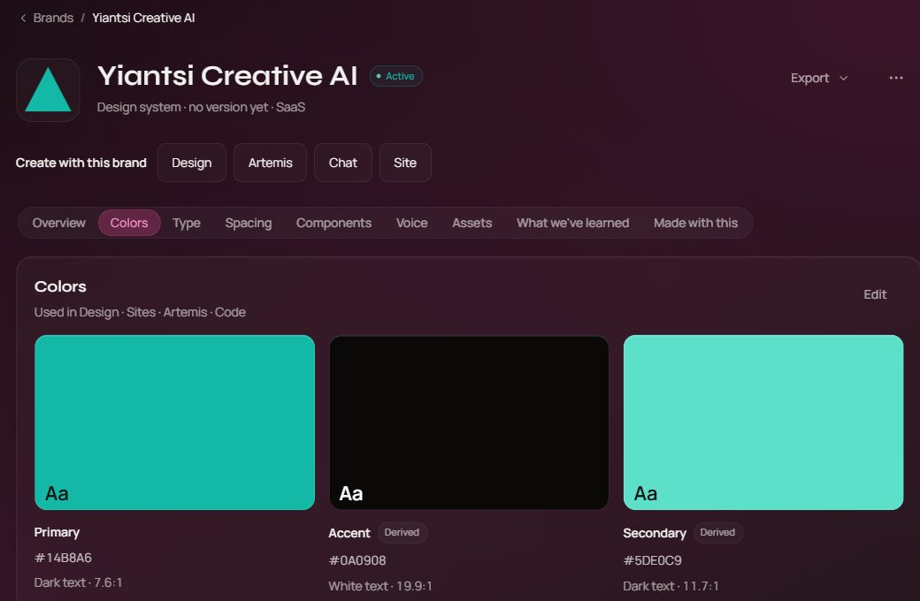This screenshot has height=601, width=920.
Task: Click the Create with this brand label
Action: click(81, 163)
